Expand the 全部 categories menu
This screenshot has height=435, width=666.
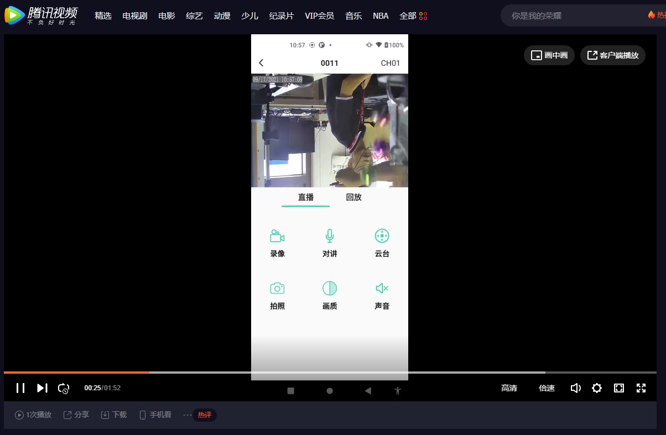[413, 16]
